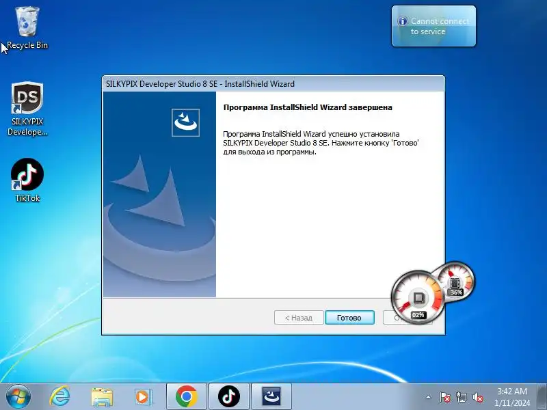Select the SILKYPIX Developer Studio desktop shortcut

(x=27, y=109)
